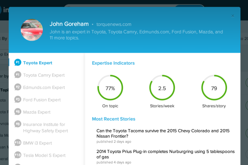This screenshot has width=248, height=165.
Task: Click the #18 rank badge beside BMW i3 Expert
Action: (x=17, y=142)
